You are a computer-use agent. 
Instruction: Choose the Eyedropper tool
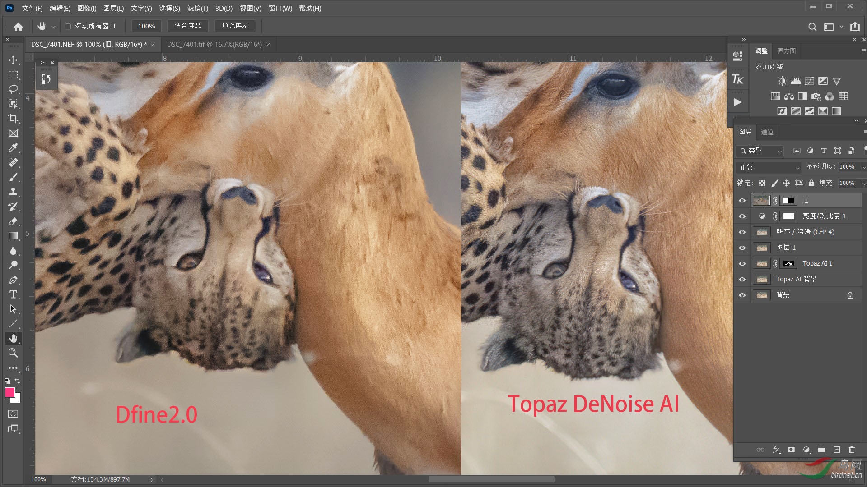(13, 148)
